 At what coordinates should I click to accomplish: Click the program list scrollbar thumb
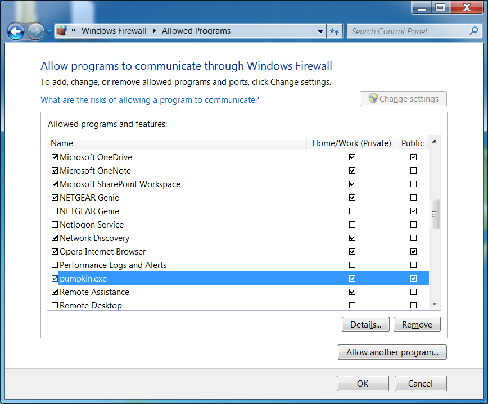[x=435, y=214]
